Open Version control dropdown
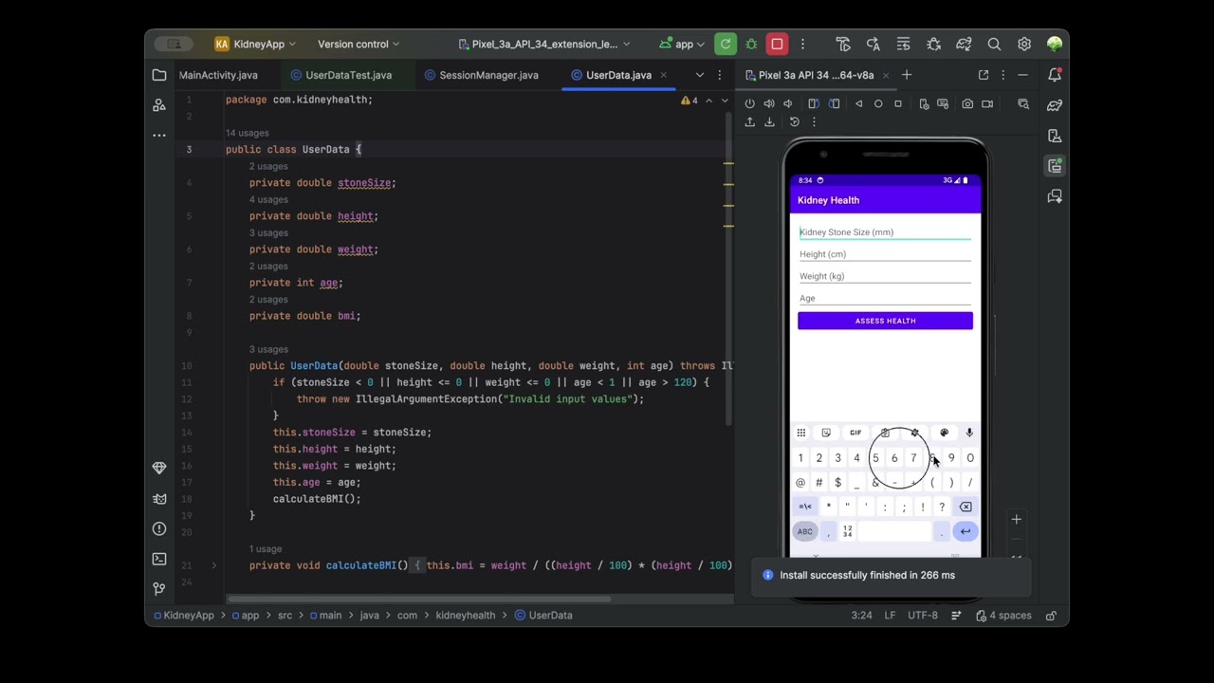This screenshot has width=1214, height=683. pos(359,44)
